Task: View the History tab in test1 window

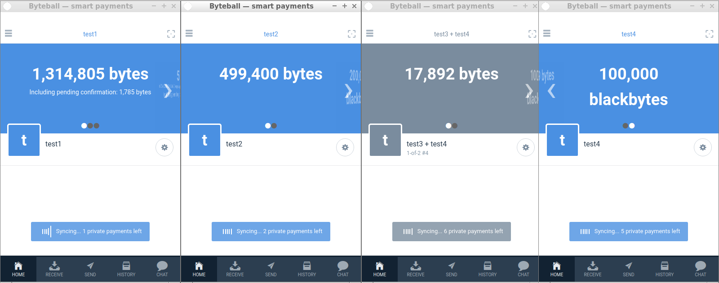Action: coord(126,269)
